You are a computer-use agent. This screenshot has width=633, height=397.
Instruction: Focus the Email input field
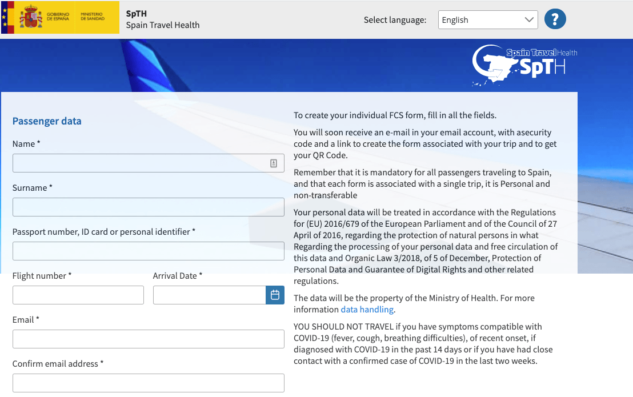tap(148, 339)
